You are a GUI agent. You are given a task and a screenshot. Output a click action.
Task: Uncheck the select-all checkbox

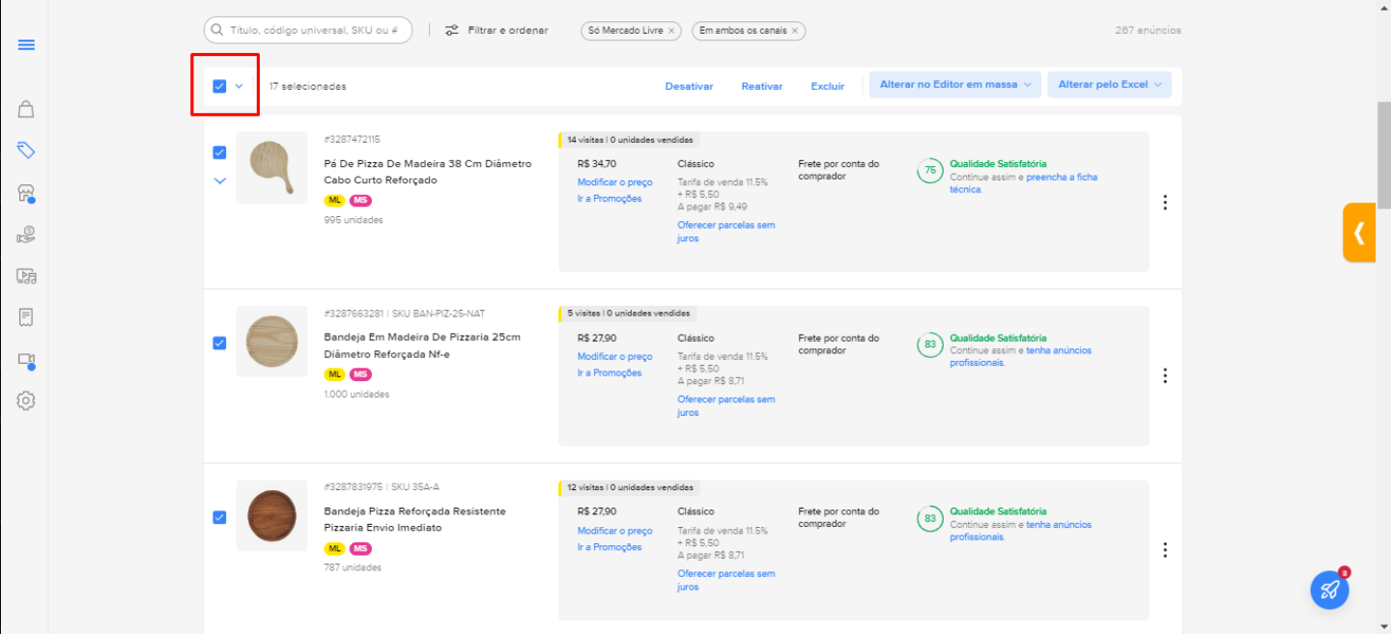pos(218,85)
